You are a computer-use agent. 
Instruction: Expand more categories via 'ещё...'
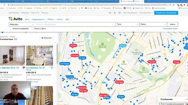68,19
